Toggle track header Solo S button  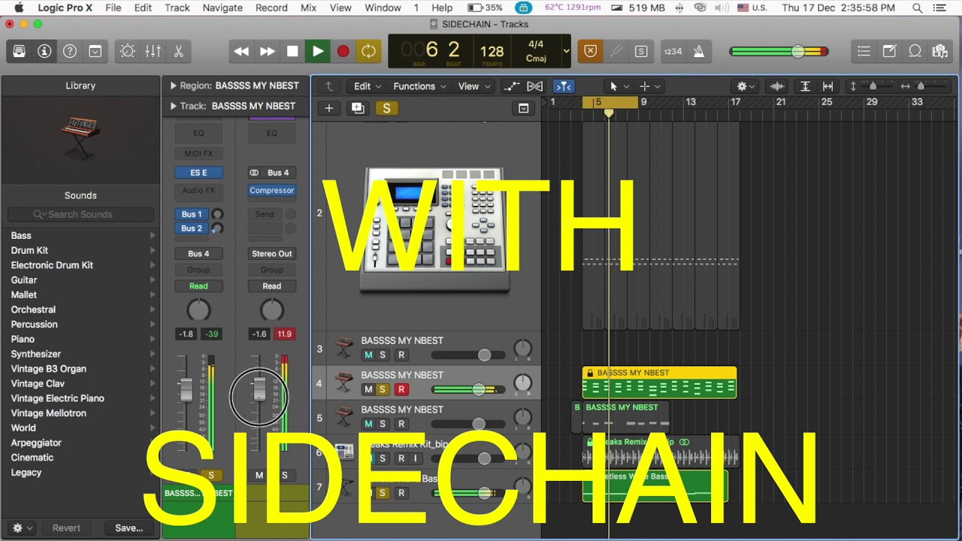[386, 108]
